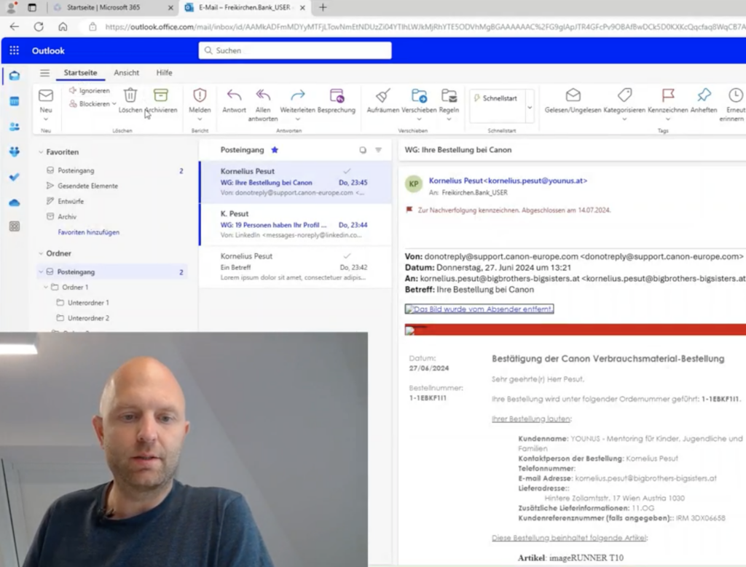Switch to the Startseite ribbon tab
The width and height of the screenshot is (746, 567).
point(80,73)
